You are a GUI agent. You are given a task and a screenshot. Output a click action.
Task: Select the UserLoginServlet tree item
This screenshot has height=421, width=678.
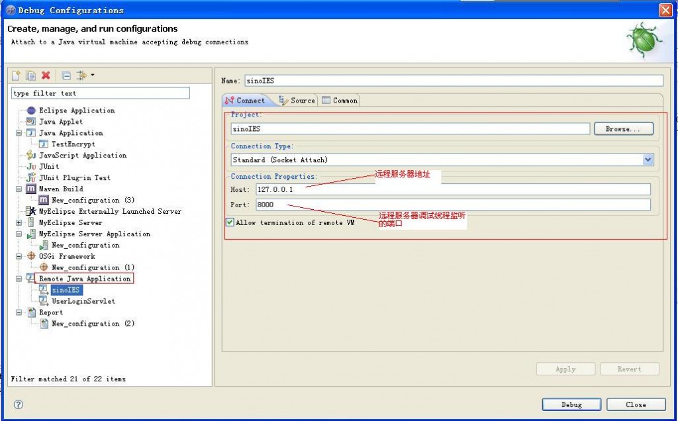(x=83, y=301)
